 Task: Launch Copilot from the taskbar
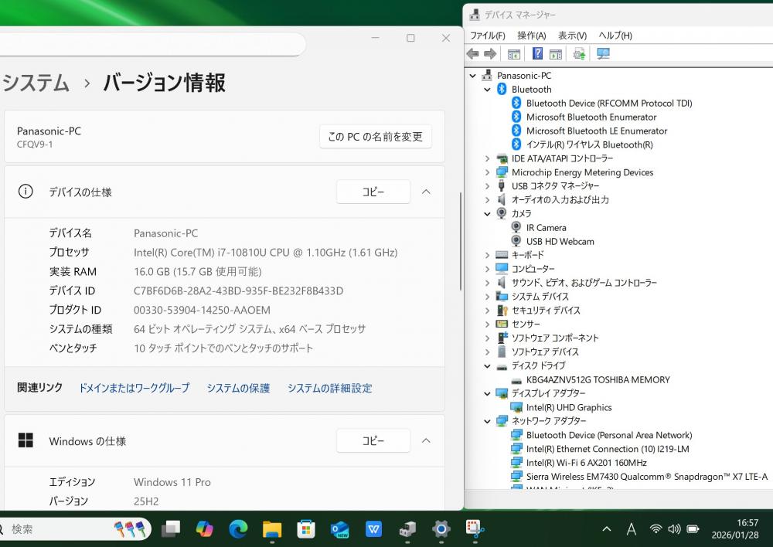coord(204,529)
